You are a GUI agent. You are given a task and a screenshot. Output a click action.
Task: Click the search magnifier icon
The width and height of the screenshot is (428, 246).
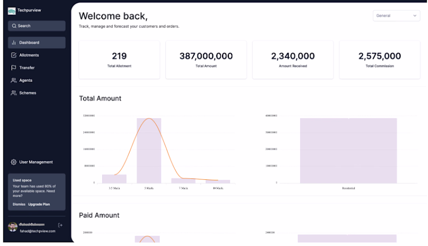[14, 26]
